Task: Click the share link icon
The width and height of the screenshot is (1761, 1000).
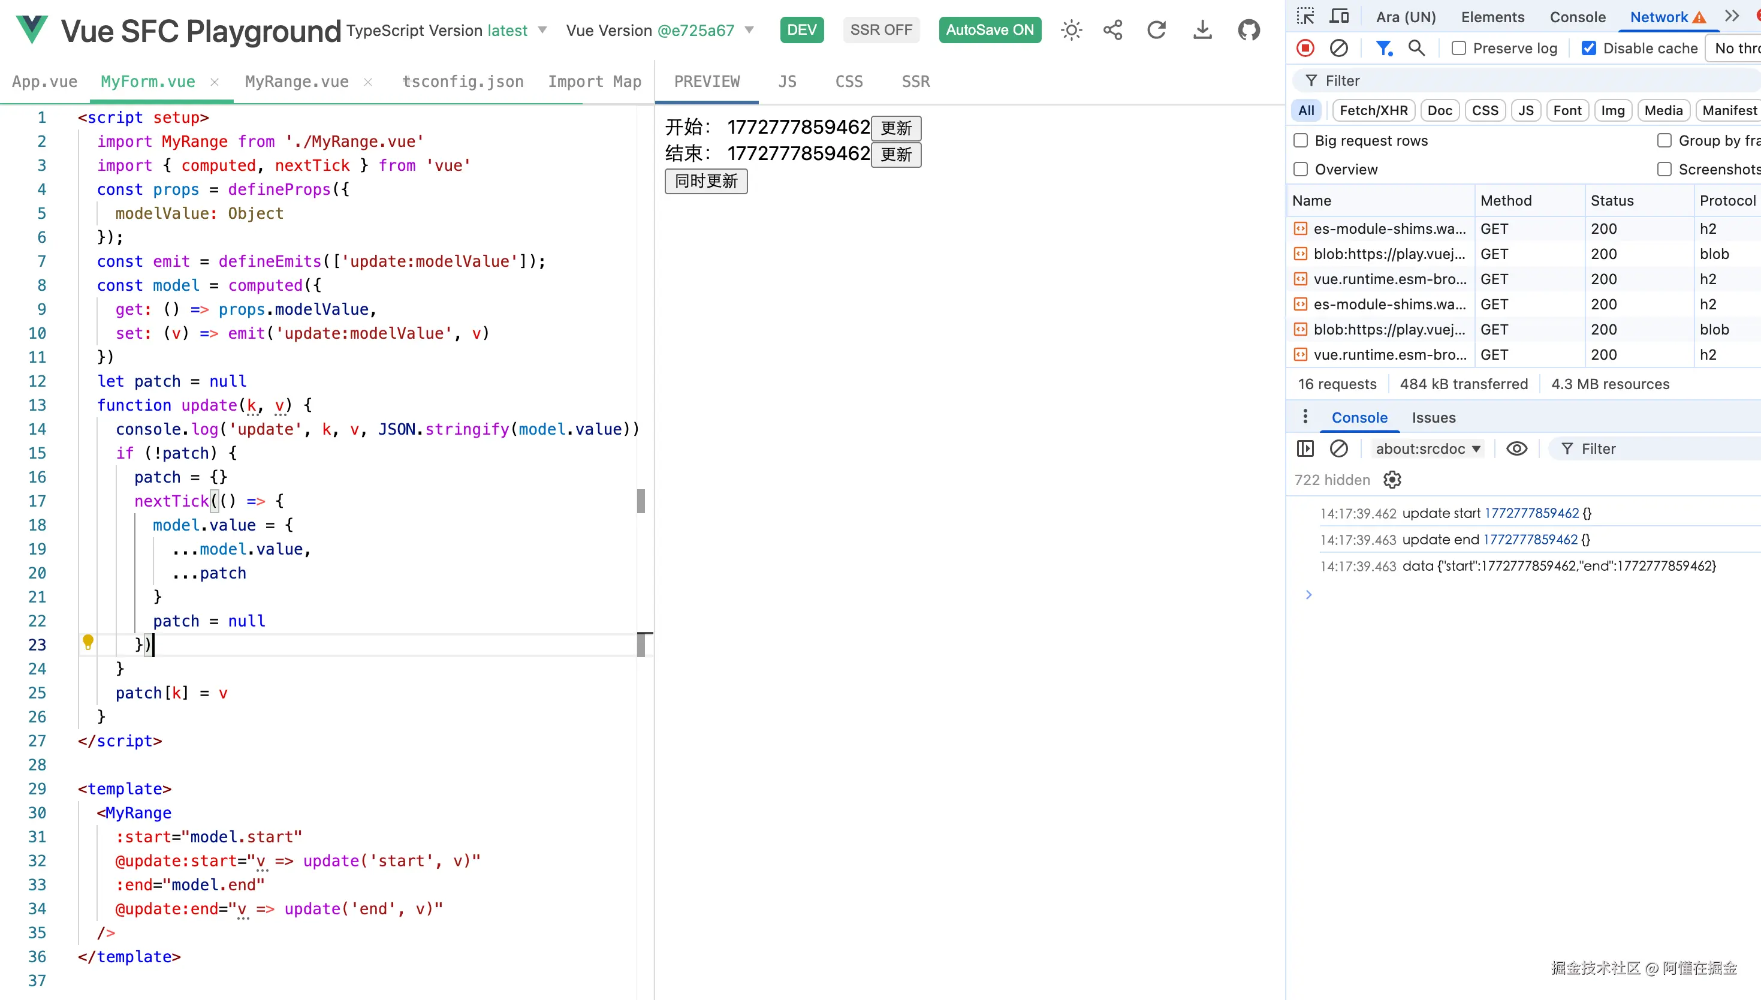Action: [1113, 30]
